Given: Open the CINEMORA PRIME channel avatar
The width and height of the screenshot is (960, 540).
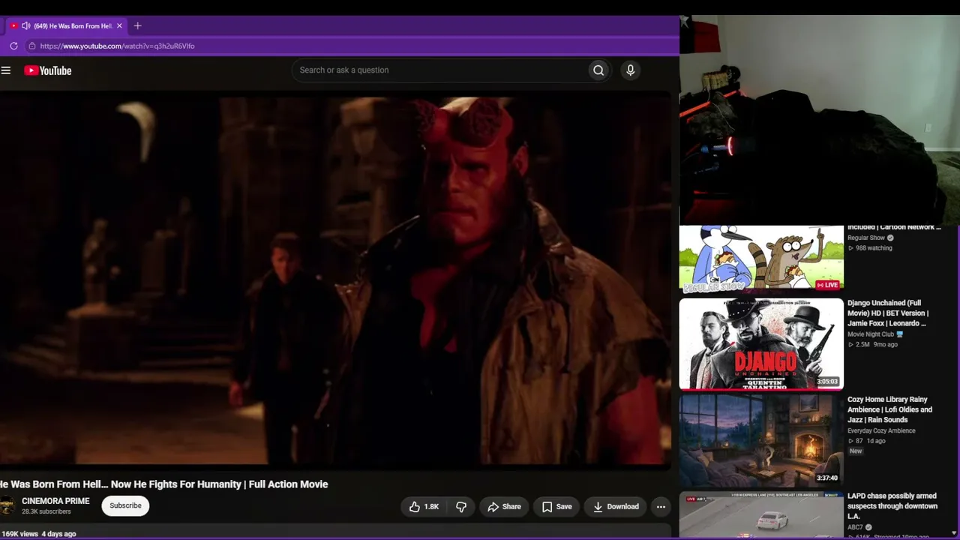Looking at the screenshot, I should (7, 506).
